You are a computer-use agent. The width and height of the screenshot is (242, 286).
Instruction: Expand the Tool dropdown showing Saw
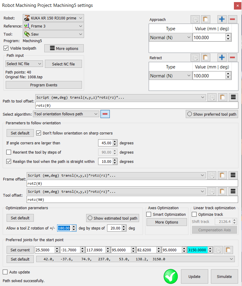(53, 34)
